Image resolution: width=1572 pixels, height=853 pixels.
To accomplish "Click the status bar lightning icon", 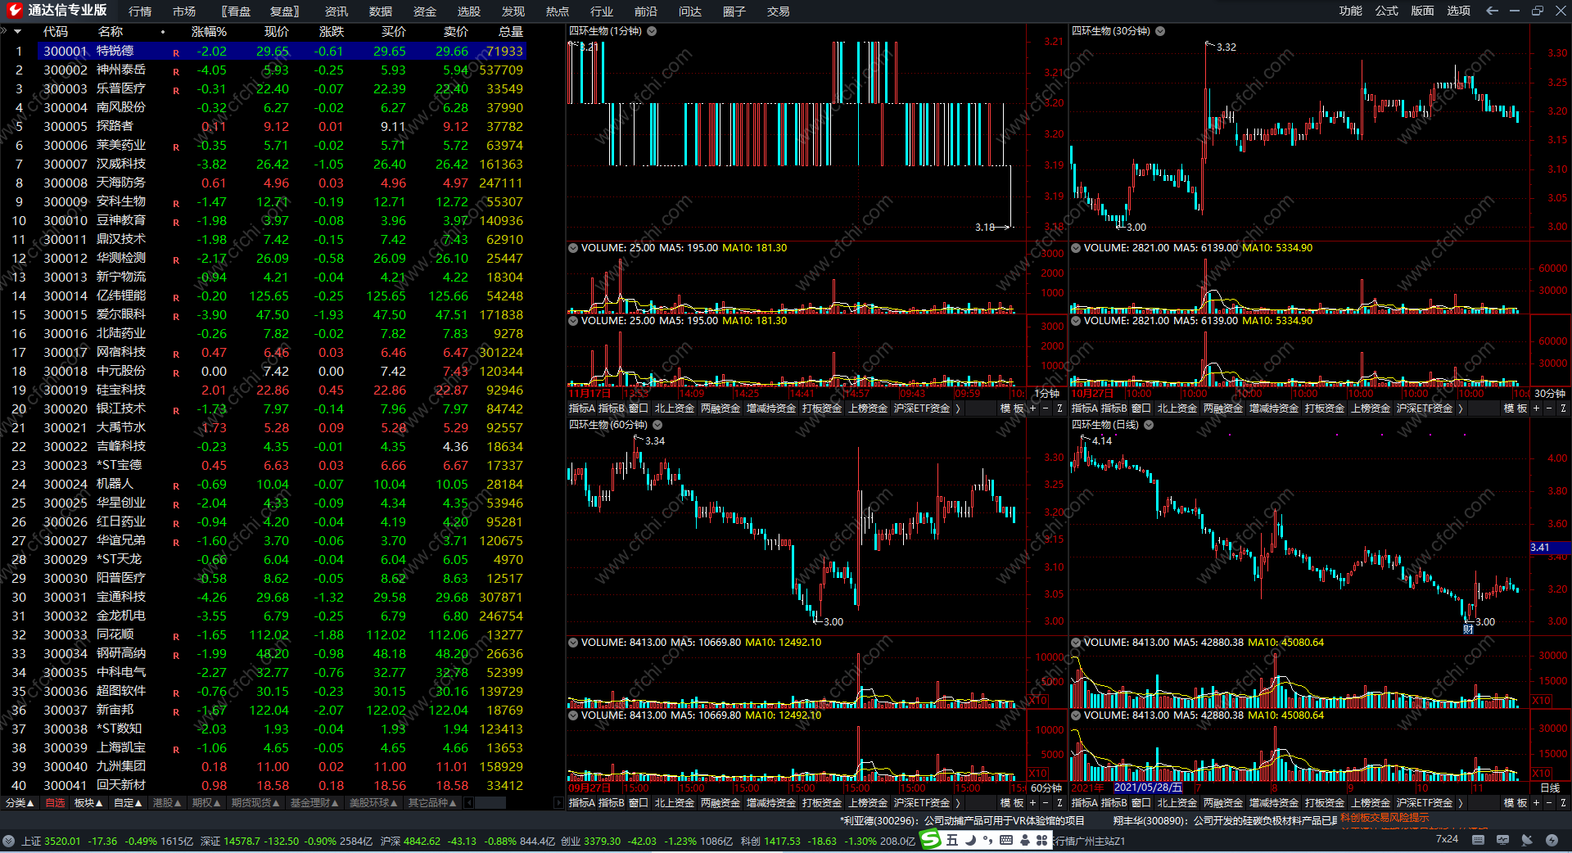I will (1552, 840).
